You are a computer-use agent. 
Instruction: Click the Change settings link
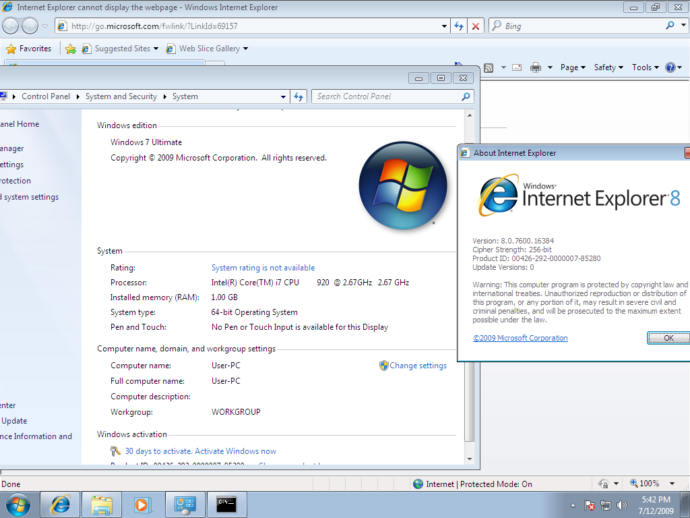[x=418, y=366]
